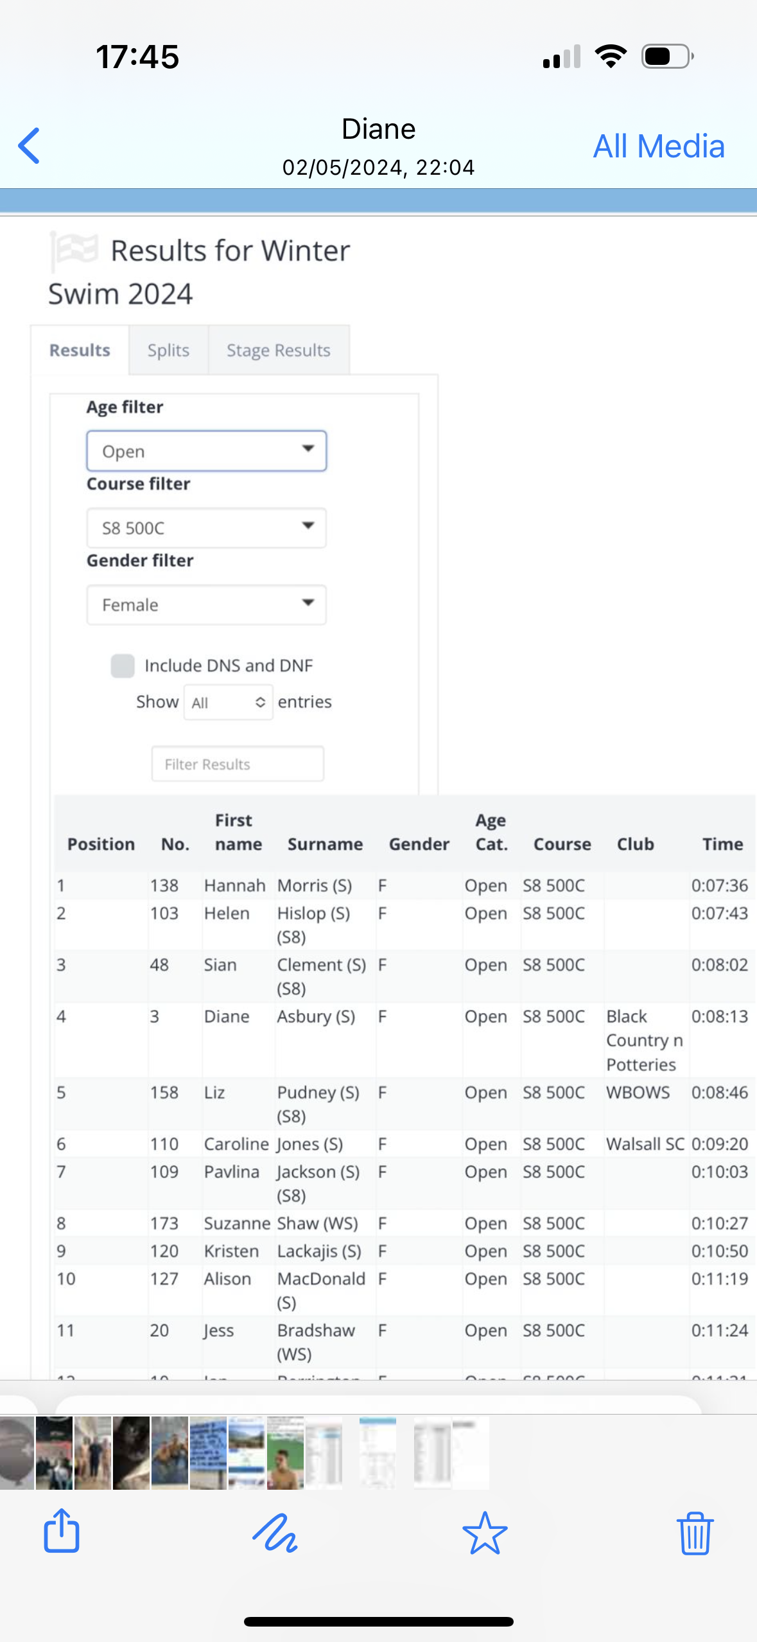Tap the back chevron arrow
This screenshot has height=1642, width=757.
tap(30, 146)
